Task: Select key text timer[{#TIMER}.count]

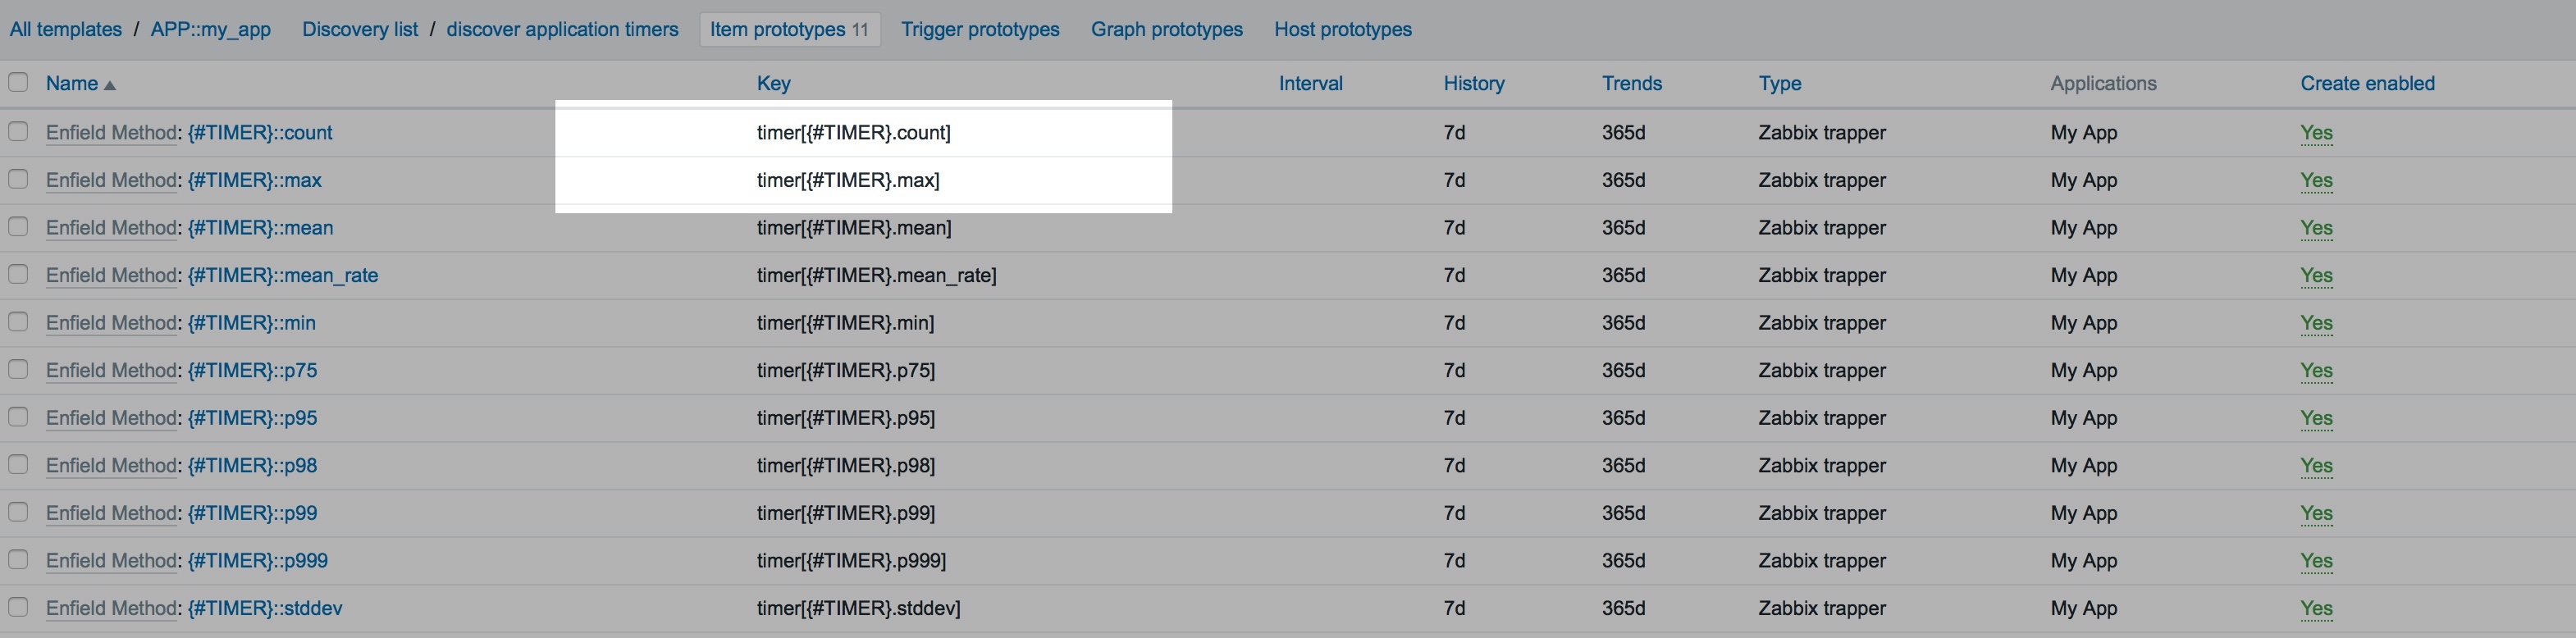Action: click(x=854, y=132)
